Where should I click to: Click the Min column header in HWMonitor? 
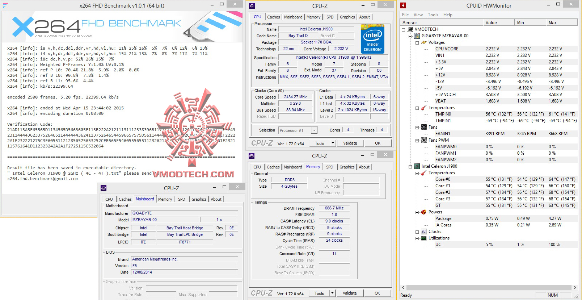[530, 22]
